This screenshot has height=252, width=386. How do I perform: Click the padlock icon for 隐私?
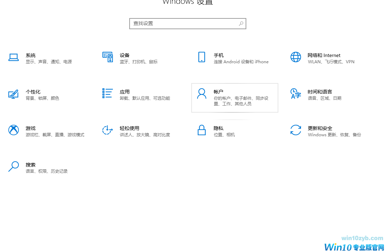coord(201,130)
